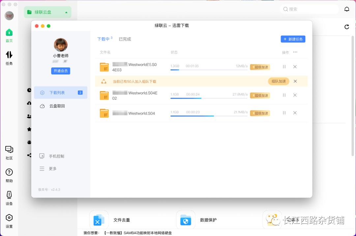
Task: Open 手机控制 phone control option
Action: pos(56,156)
